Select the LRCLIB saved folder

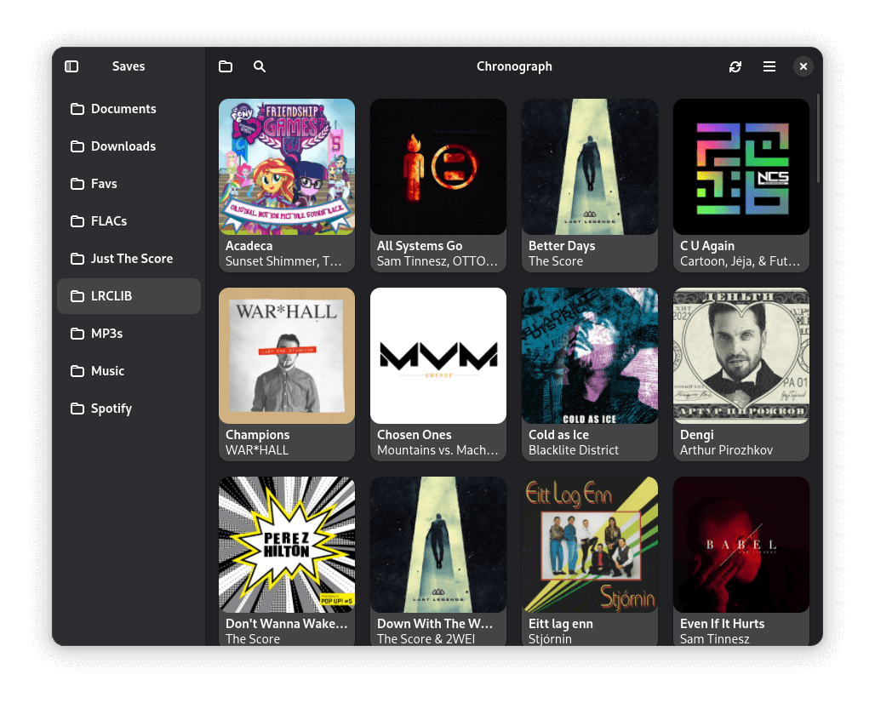click(x=129, y=295)
